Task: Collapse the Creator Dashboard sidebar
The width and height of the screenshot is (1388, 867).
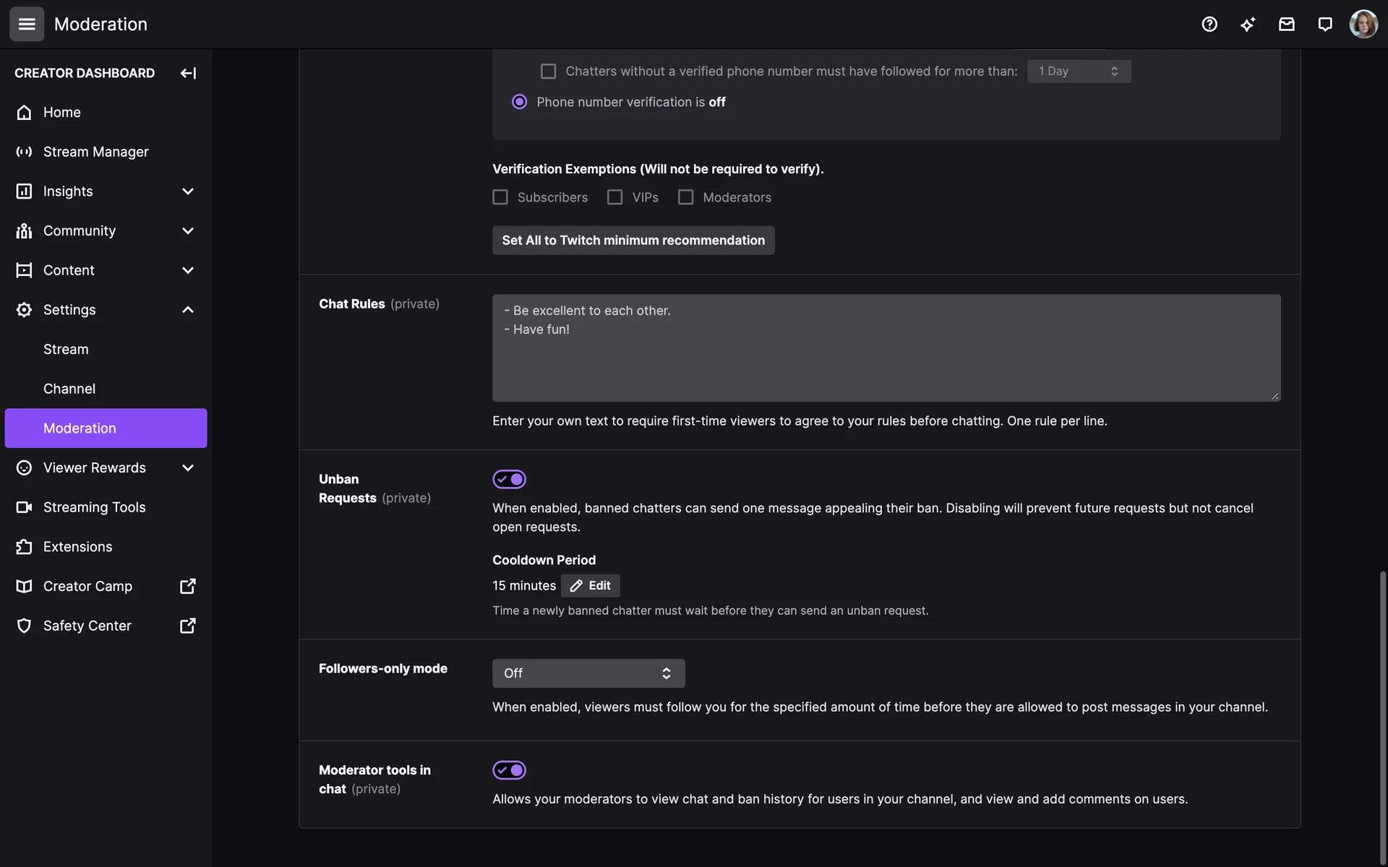Action: click(188, 73)
